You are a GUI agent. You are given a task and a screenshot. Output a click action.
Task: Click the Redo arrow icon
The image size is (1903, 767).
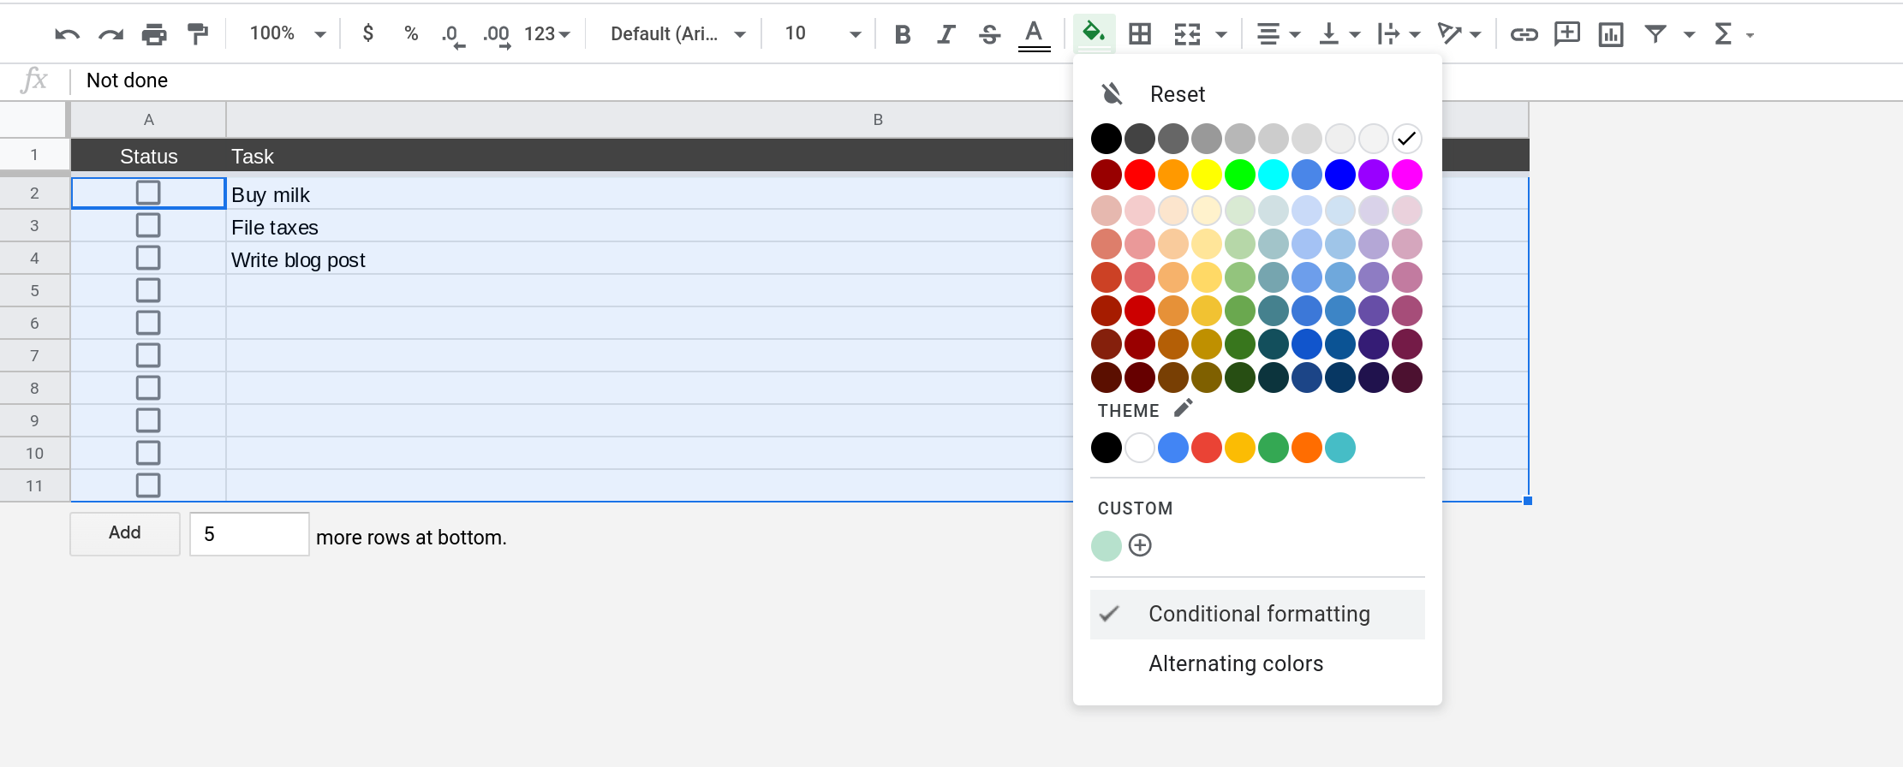pyautogui.click(x=110, y=34)
